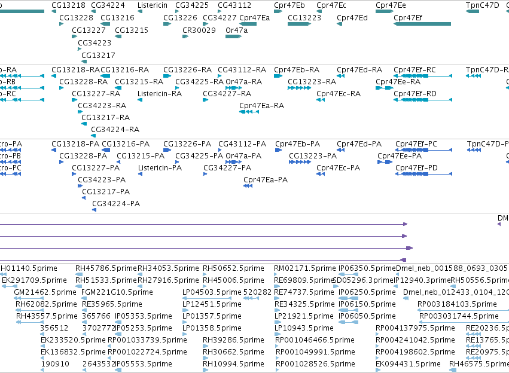Image resolution: width=509 pixels, height=373 pixels.
Task: Open the CG34223 gene label
Action: [x=95, y=43]
